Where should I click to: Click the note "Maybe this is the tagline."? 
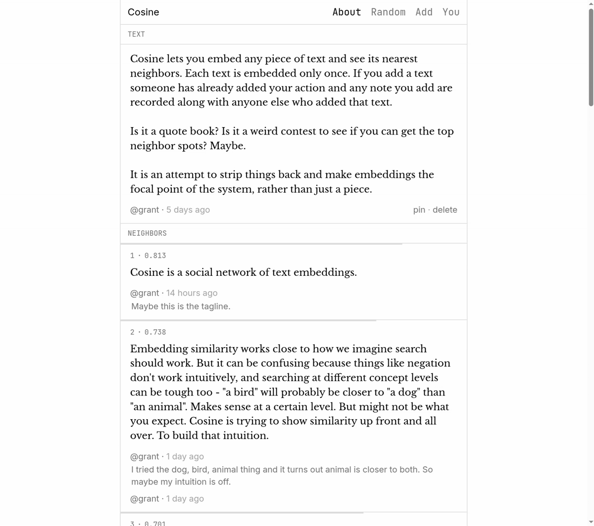click(x=181, y=307)
